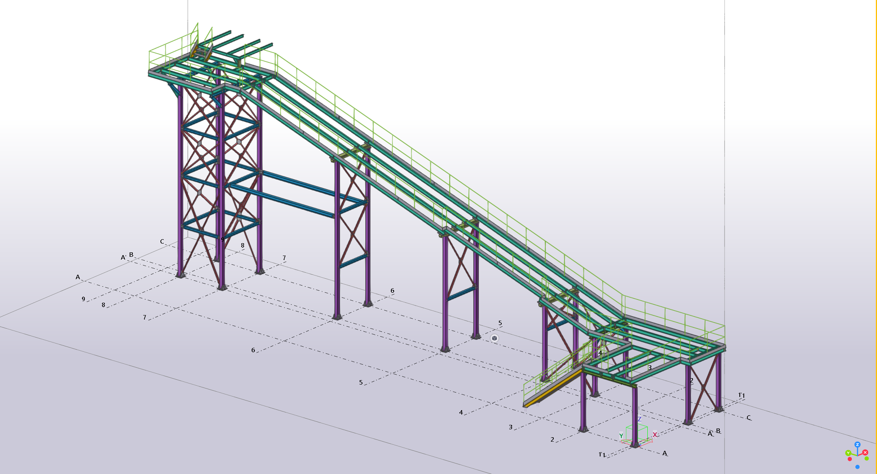
Task: Select the unlabeled red dot on orientation gizmo
Action: (x=850, y=459)
